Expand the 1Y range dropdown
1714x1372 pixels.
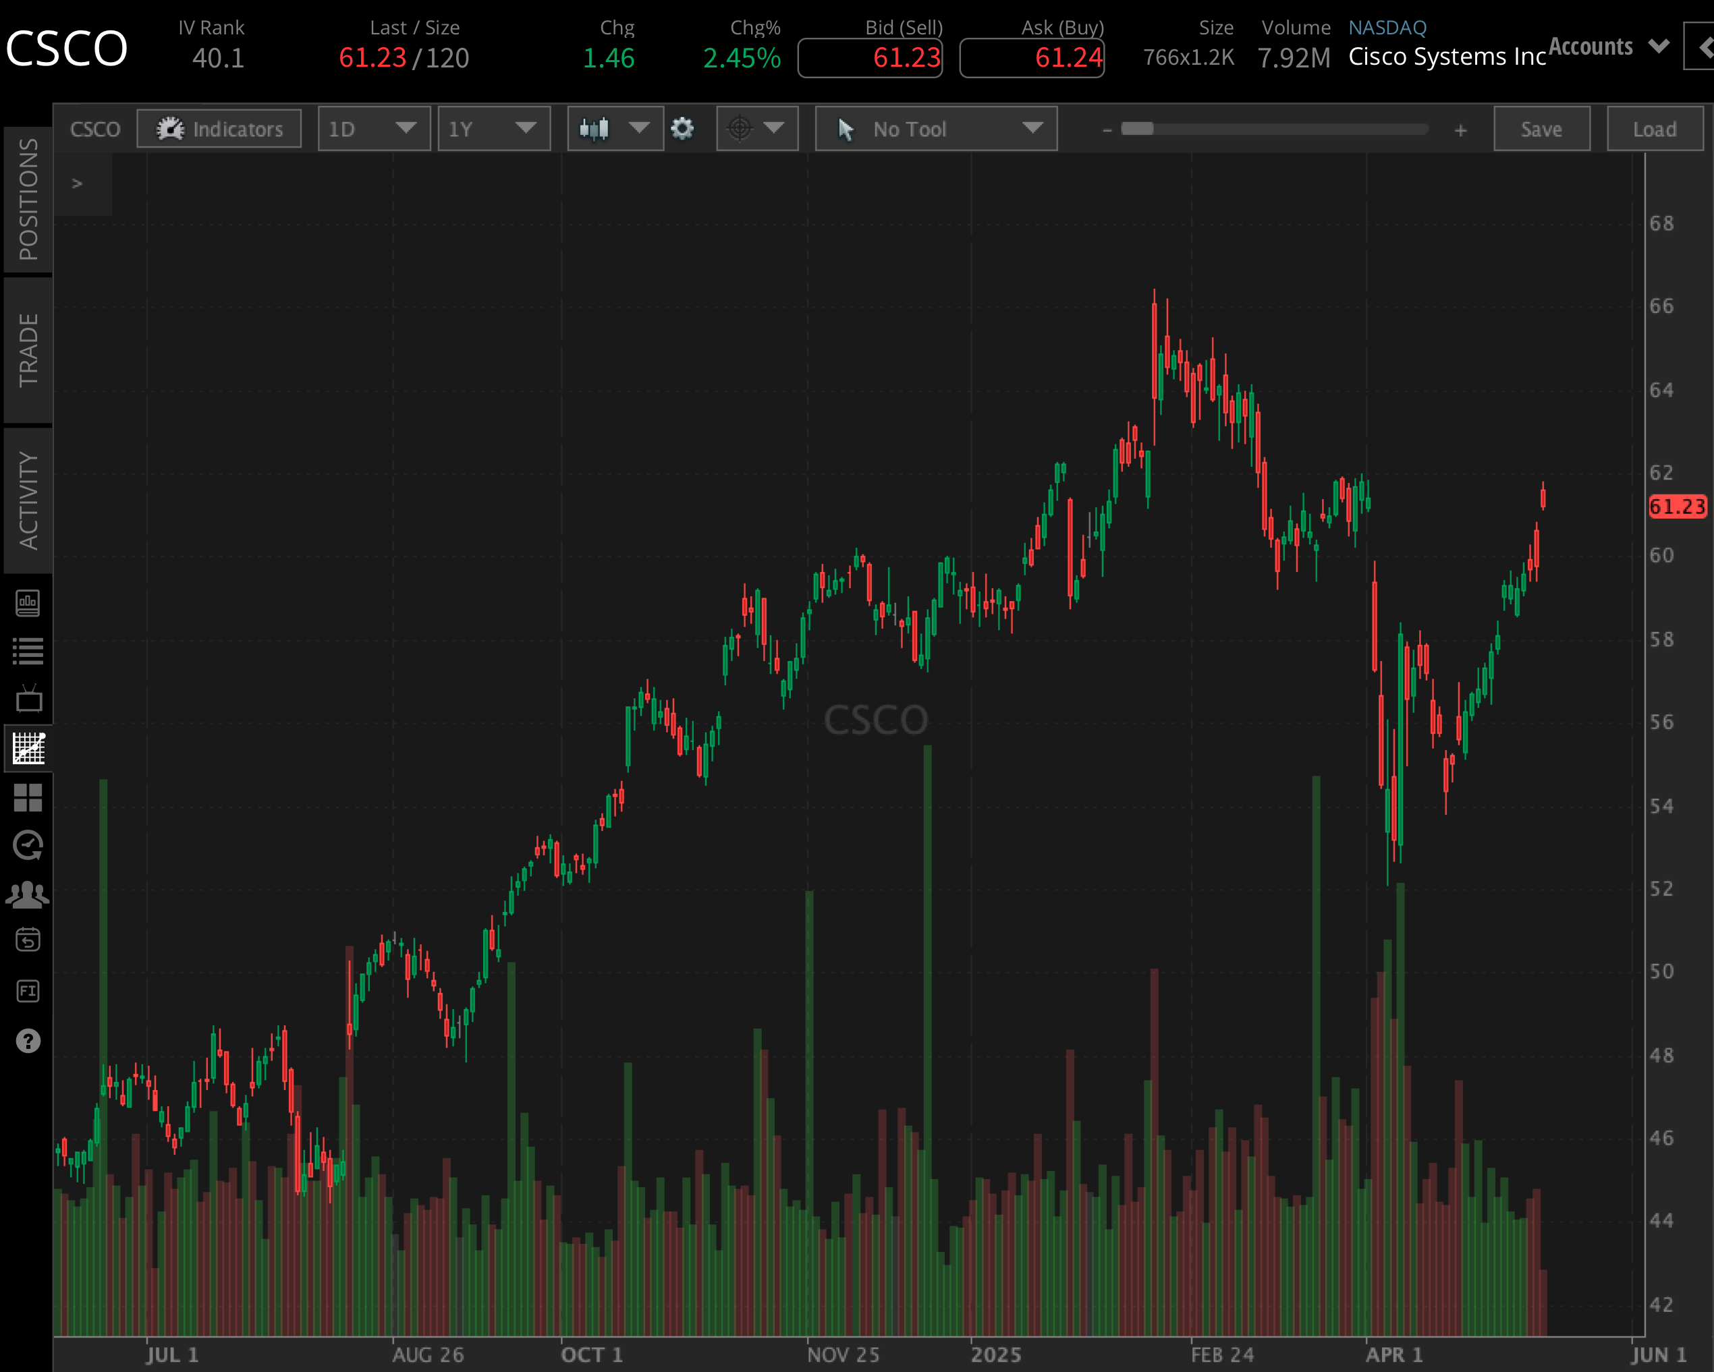coord(494,129)
